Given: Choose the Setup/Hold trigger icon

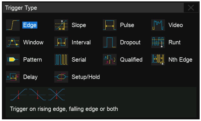Looking at the screenshot, I should [x=61, y=77].
